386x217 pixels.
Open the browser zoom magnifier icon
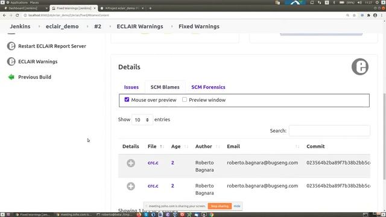(x=347, y=15)
